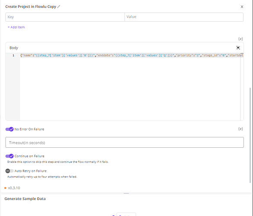Focus the Key input field
Screen dimensions: 253x216
(65, 17)
